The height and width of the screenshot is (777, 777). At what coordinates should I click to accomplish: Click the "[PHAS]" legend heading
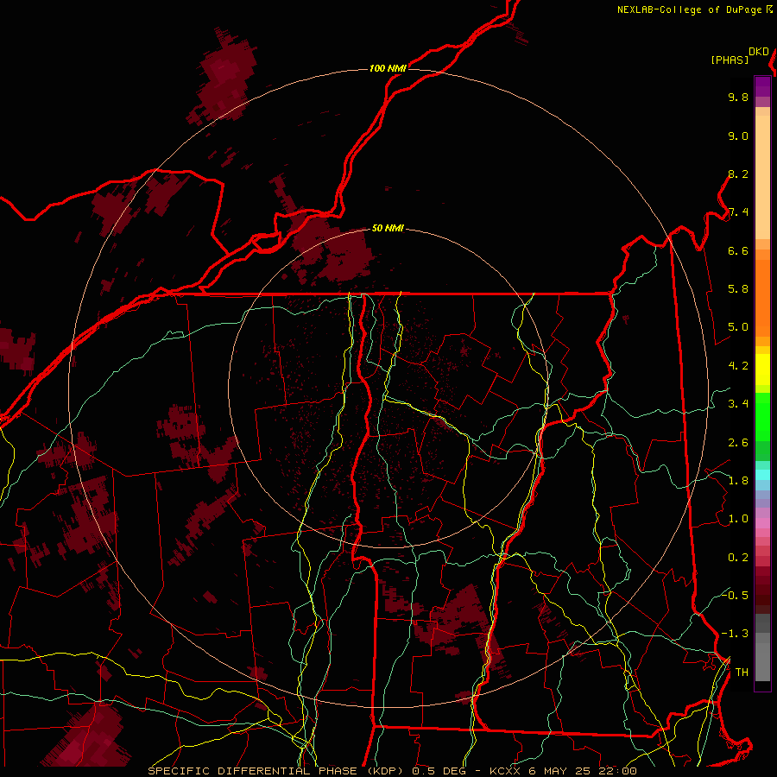pyautogui.click(x=730, y=60)
